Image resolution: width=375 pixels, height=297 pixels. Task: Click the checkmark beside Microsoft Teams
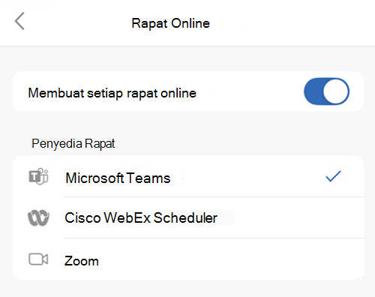point(334,176)
